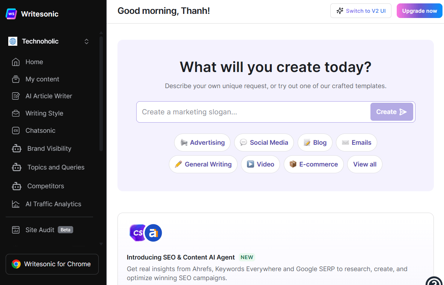Click the Writing Style icon

click(x=16, y=114)
